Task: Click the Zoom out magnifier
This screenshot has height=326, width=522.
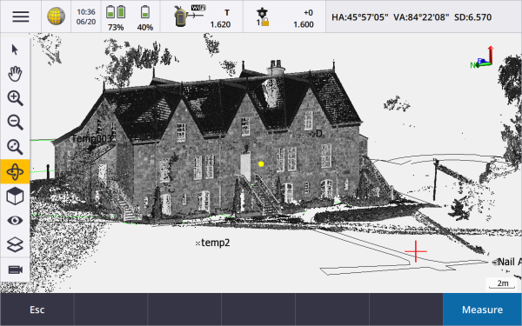Action: [x=15, y=123]
